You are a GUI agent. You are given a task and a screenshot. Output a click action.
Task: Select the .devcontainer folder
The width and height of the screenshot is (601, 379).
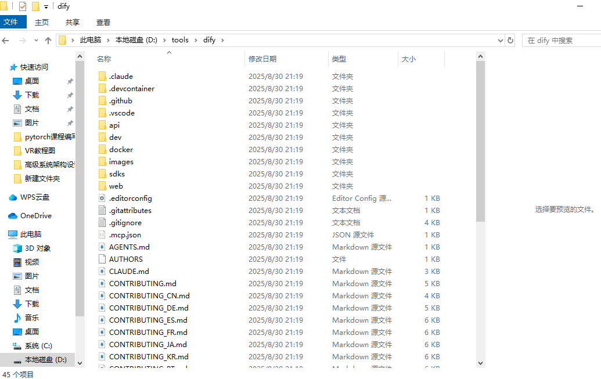[131, 89]
